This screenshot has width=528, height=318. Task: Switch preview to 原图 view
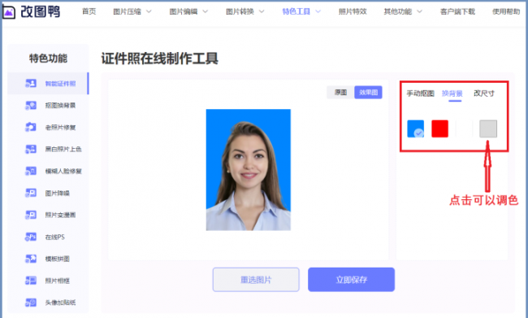340,93
